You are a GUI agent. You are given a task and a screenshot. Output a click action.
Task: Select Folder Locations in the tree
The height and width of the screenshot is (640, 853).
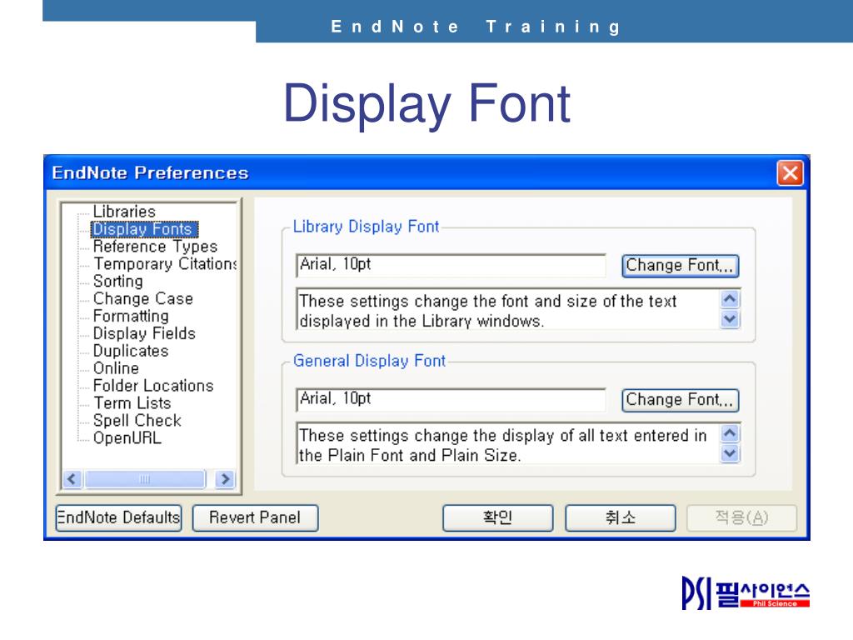point(153,386)
